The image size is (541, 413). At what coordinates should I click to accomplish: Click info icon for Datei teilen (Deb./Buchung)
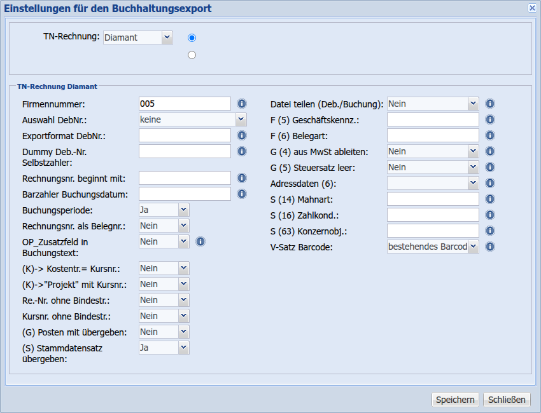(x=490, y=104)
